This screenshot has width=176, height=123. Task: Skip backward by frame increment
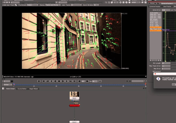pyautogui.click(x=79, y=81)
